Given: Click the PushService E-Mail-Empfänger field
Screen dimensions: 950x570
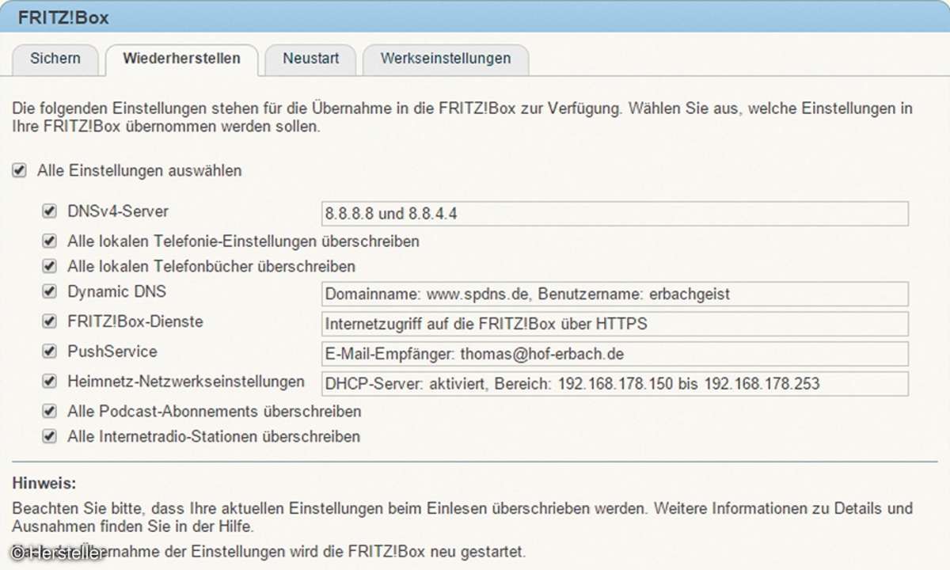Looking at the screenshot, I should (614, 354).
